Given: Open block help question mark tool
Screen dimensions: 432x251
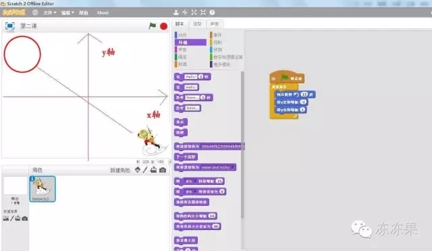Looking at the screenshot, I should (x=212, y=12).
